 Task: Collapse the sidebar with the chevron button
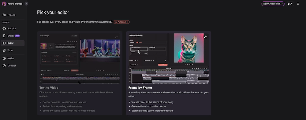click(26, 4)
